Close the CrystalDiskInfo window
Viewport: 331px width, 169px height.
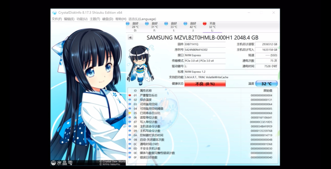coord(274,13)
